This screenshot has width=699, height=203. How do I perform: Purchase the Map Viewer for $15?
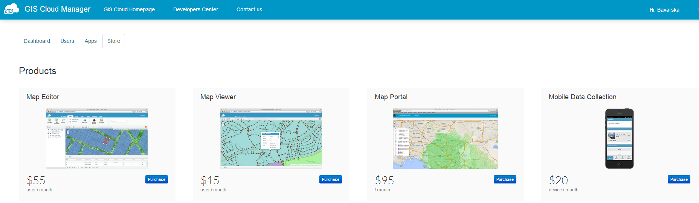click(330, 179)
